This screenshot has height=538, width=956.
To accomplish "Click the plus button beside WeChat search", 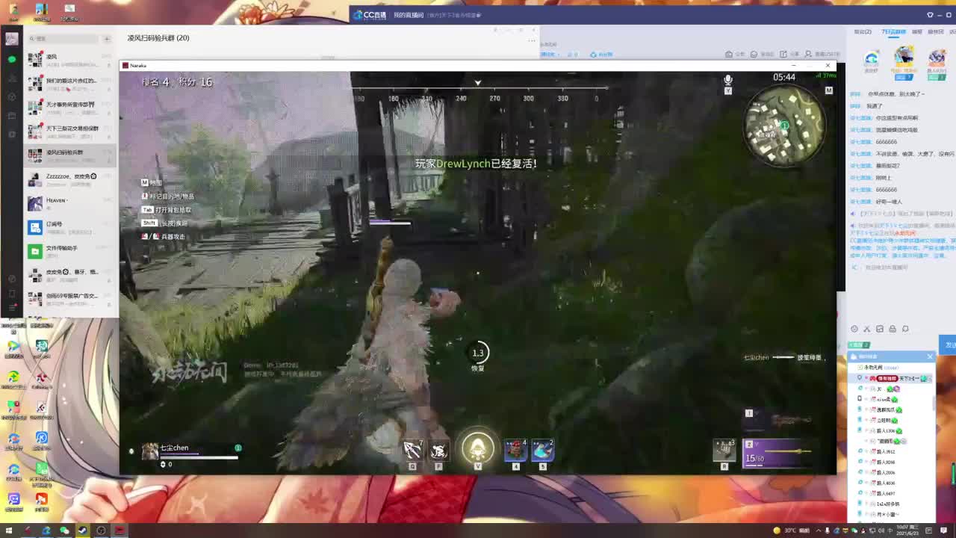I will 107,38.
